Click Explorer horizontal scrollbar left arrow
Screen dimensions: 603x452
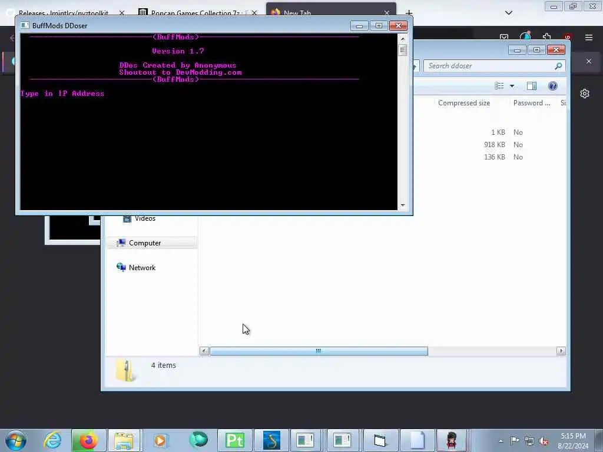[204, 351]
